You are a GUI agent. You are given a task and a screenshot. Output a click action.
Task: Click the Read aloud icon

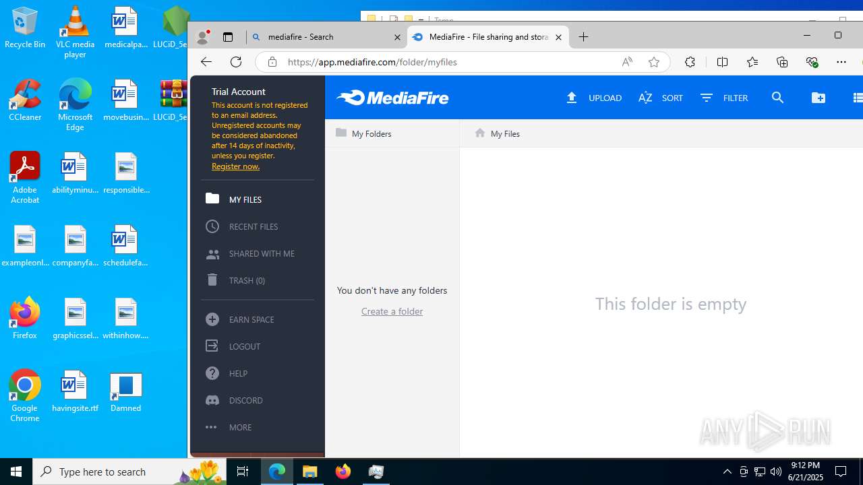(627, 62)
